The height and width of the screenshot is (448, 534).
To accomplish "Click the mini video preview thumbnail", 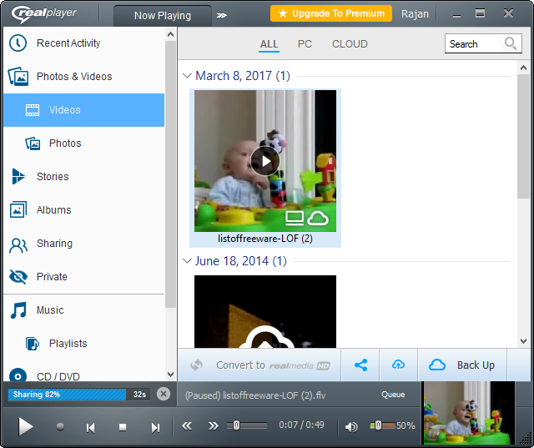I will (x=469, y=413).
